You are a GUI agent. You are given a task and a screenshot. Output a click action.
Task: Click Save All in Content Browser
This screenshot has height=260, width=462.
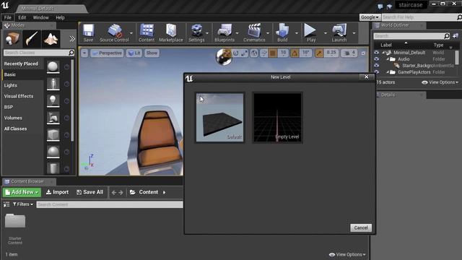[x=90, y=192]
